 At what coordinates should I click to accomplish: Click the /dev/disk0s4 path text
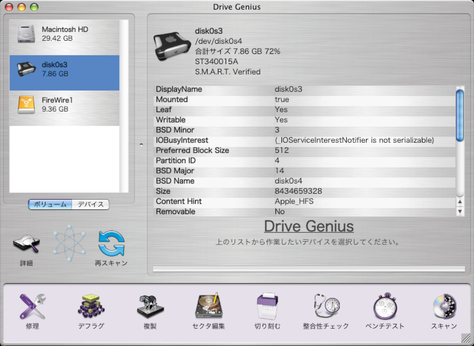pos(218,41)
